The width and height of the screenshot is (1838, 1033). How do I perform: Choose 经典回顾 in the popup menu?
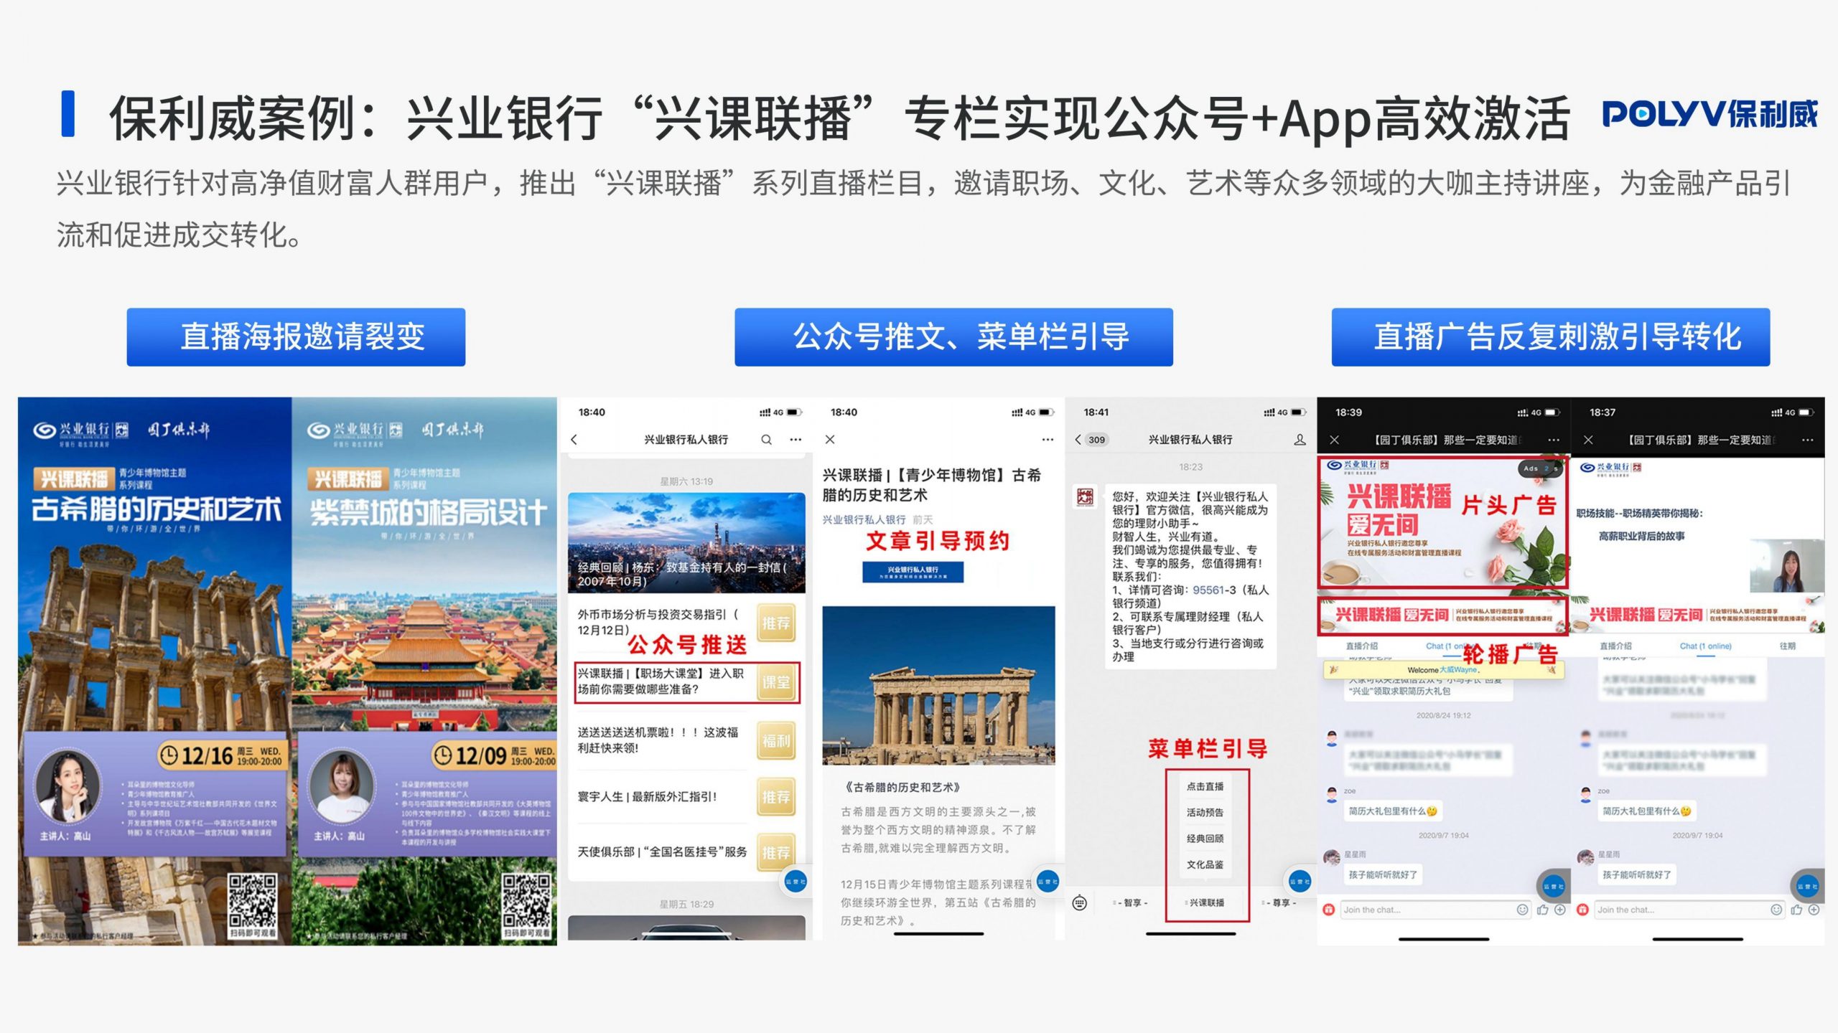pyautogui.click(x=1205, y=839)
